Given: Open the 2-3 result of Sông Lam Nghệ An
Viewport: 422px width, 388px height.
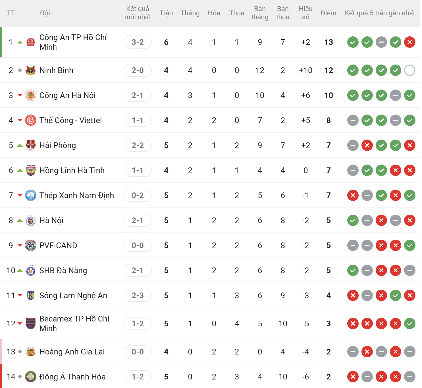Looking at the screenshot, I should click(138, 295).
